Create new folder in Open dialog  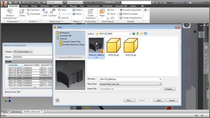point(141,34)
